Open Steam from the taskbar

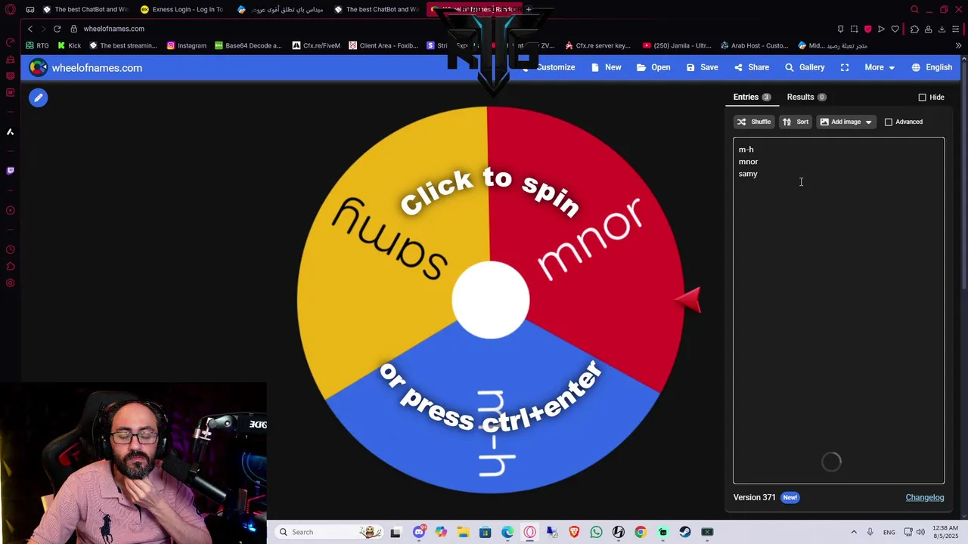(685, 532)
